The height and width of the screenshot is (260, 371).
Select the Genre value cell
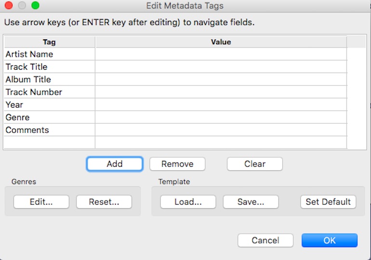pos(221,117)
